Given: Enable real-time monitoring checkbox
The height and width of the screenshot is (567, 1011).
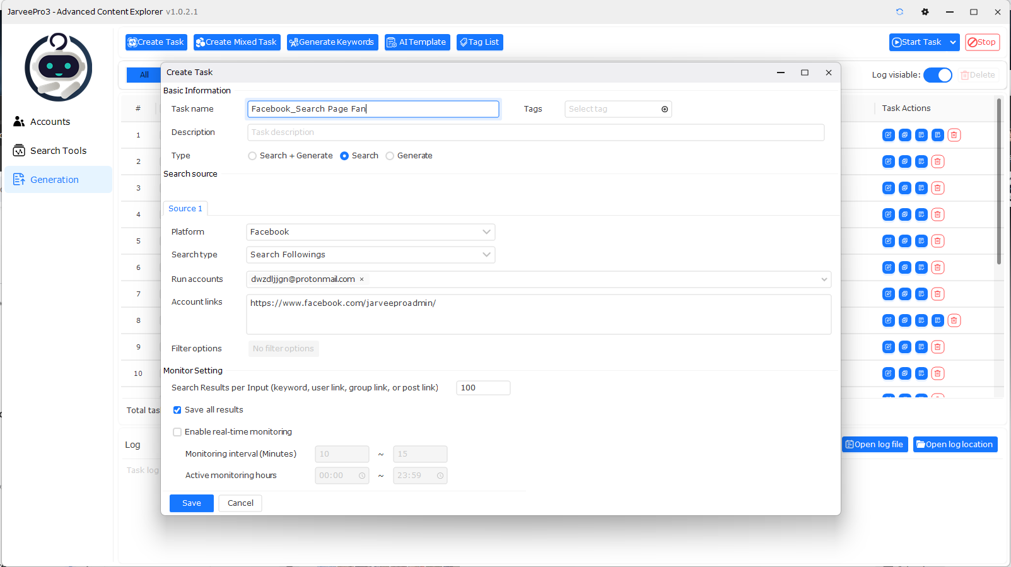Looking at the screenshot, I should pyautogui.click(x=177, y=432).
